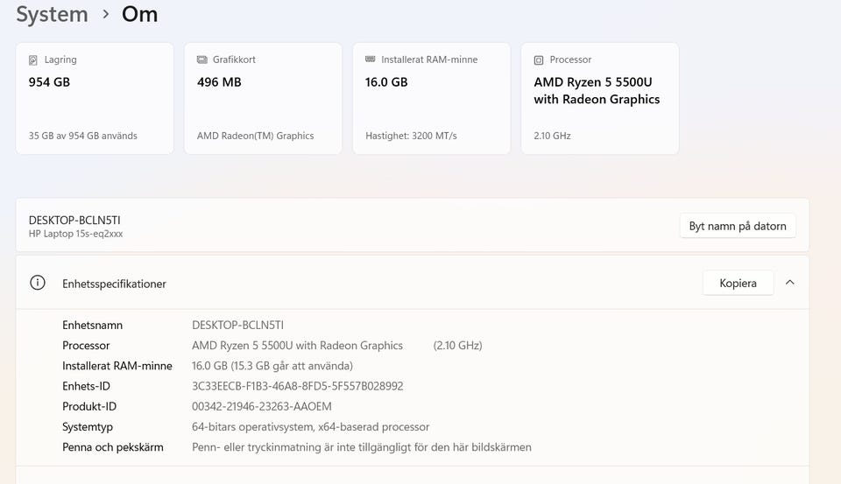
Task: Collapse the Enhetsspecifikationer section chevron
Action: [789, 283]
